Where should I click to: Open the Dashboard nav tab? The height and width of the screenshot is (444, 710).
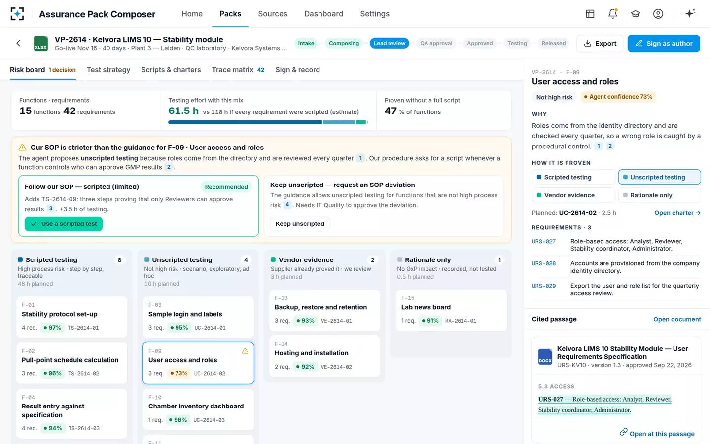coord(324,14)
